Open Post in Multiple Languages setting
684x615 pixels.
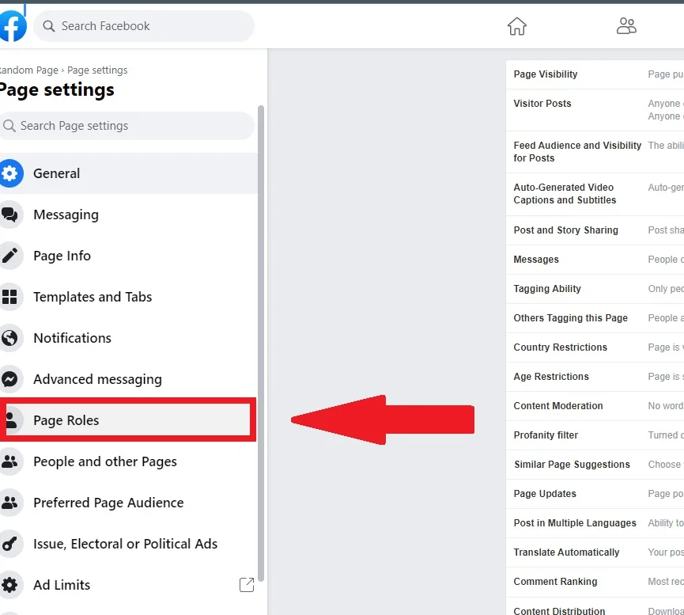(x=595, y=523)
